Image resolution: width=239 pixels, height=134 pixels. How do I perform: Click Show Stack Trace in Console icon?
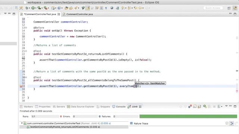coord(227,123)
